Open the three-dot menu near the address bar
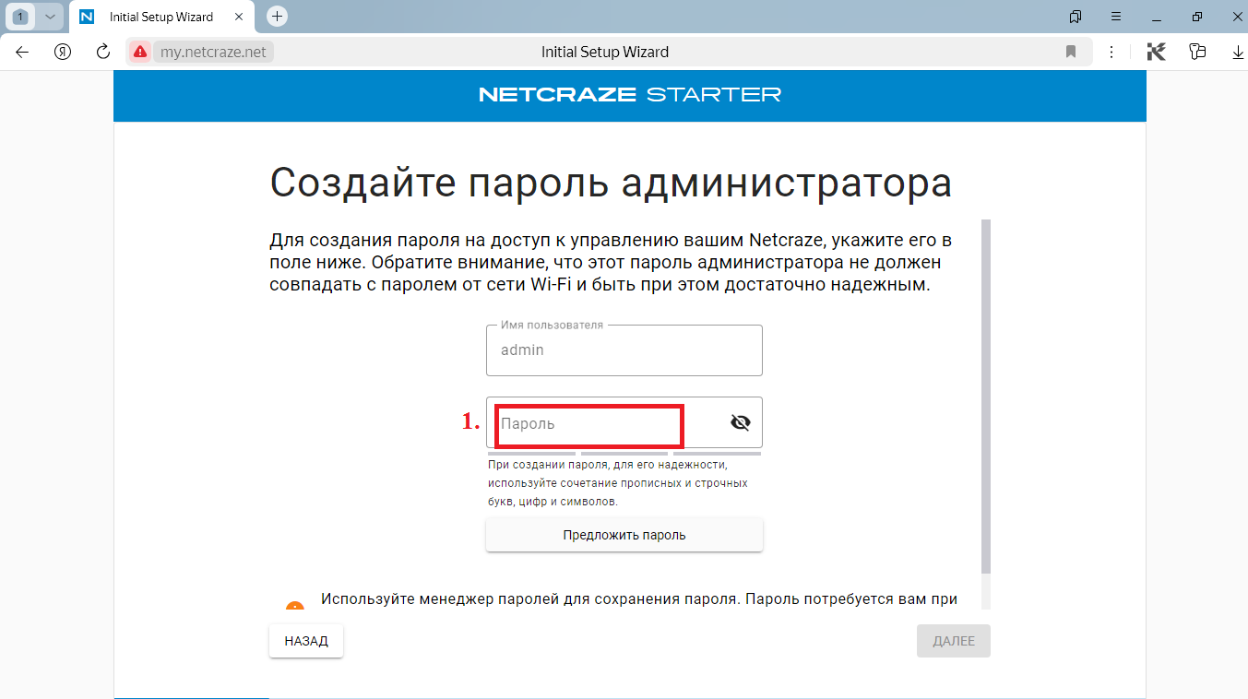The width and height of the screenshot is (1248, 699). tap(1111, 52)
